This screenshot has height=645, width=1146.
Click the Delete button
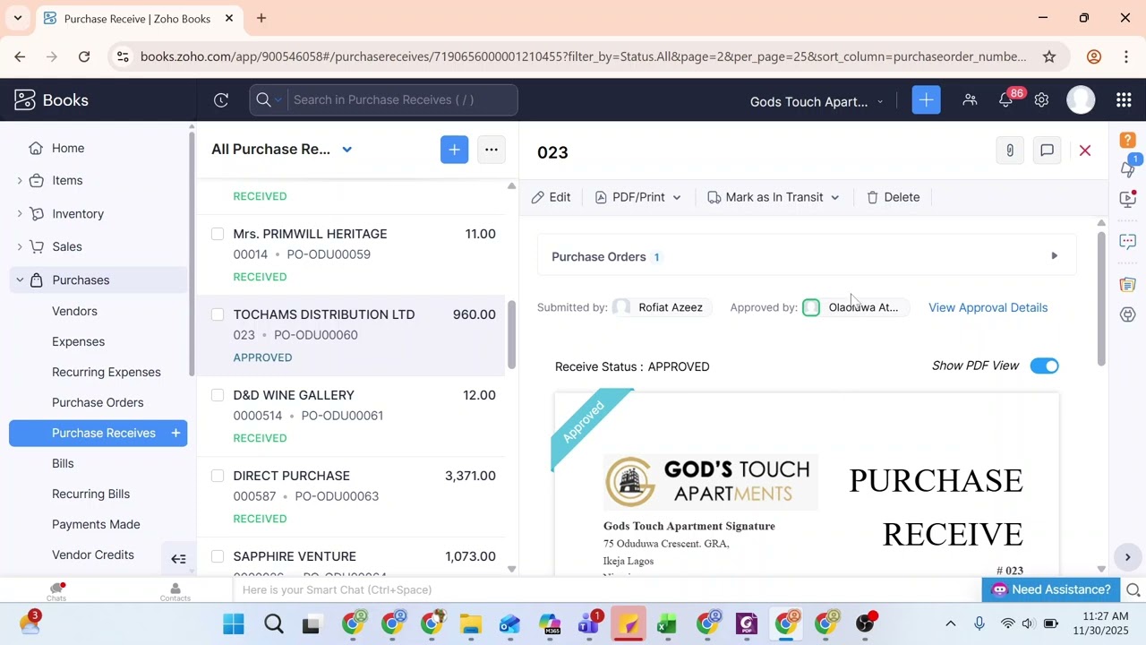pyautogui.click(x=894, y=197)
